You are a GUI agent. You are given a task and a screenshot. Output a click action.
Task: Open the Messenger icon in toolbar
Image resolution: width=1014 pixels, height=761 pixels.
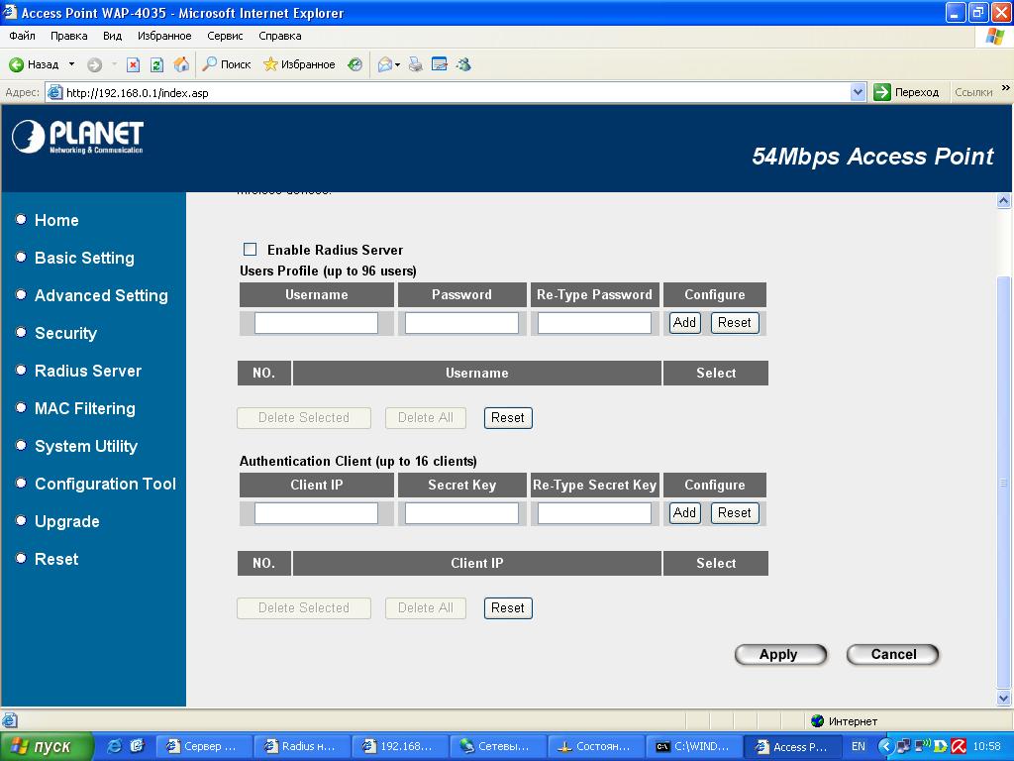pyautogui.click(x=463, y=64)
